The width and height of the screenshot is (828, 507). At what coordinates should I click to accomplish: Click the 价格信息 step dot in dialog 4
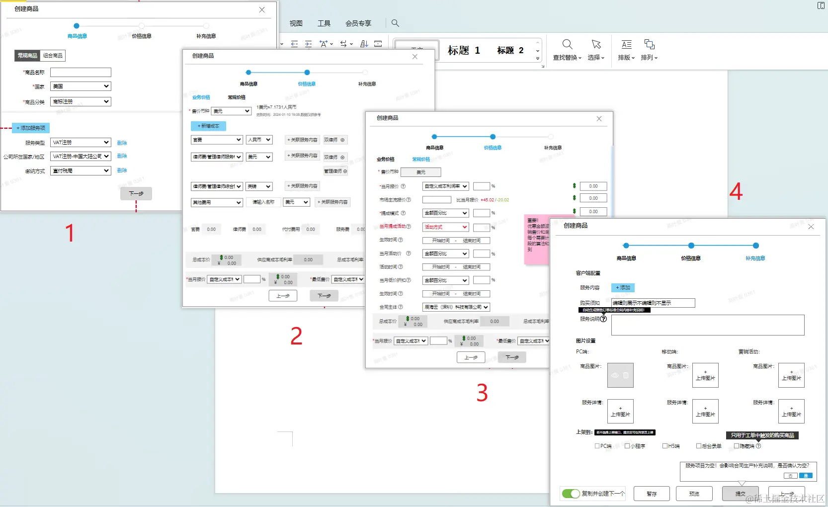(x=691, y=246)
